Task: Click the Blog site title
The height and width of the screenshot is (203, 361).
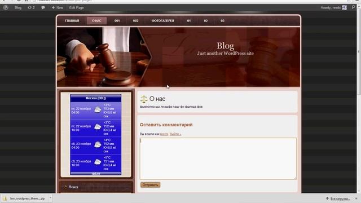Action: click(x=225, y=46)
